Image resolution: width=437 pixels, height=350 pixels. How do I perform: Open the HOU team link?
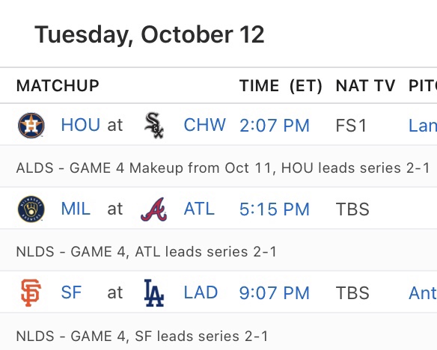click(81, 125)
